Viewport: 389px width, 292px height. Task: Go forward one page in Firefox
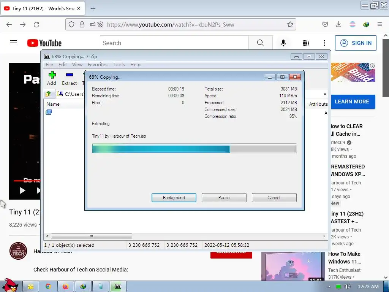coord(23,24)
